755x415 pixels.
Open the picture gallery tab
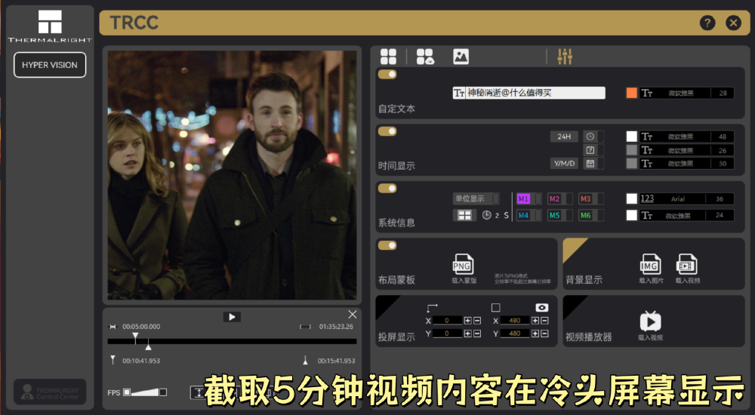(x=461, y=57)
